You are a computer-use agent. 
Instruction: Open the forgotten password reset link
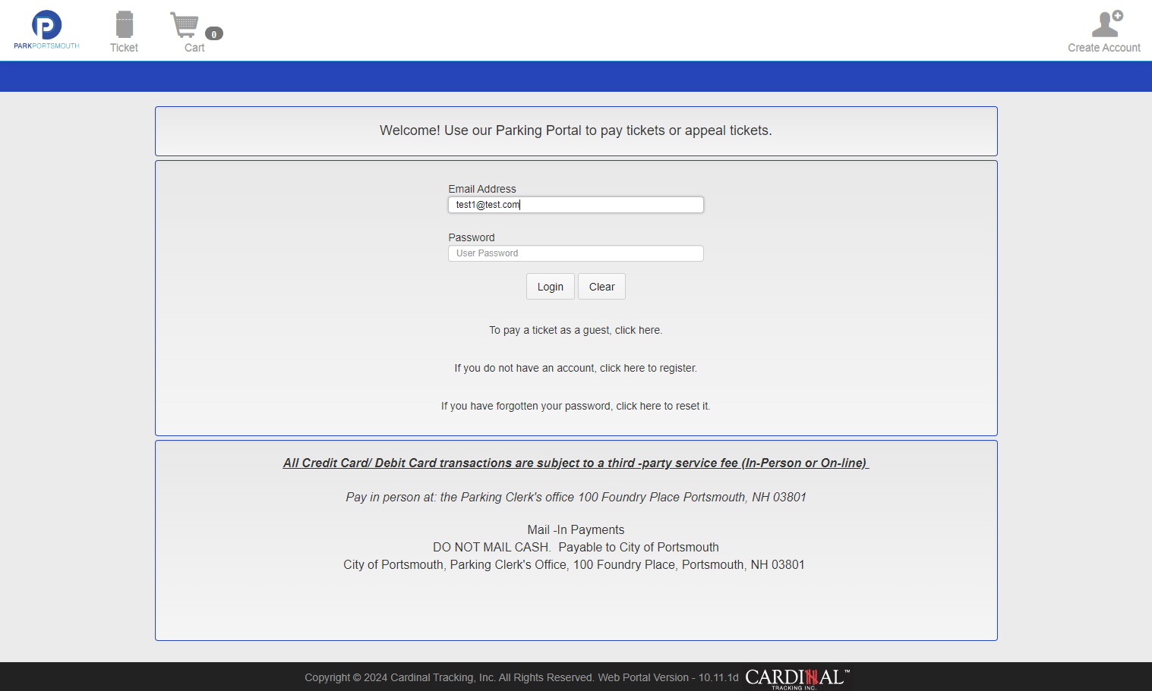(576, 406)
